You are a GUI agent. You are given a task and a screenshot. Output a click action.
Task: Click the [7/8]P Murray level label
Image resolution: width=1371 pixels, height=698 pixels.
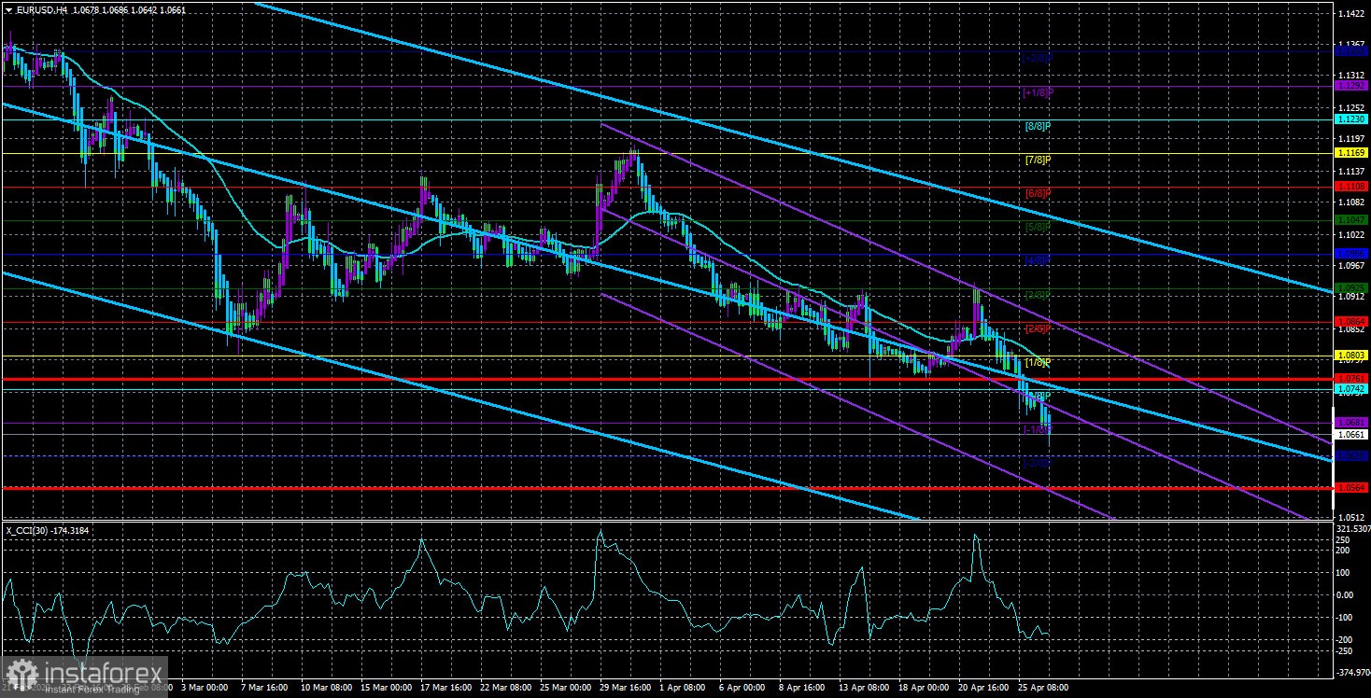(x=1039, y=160)
